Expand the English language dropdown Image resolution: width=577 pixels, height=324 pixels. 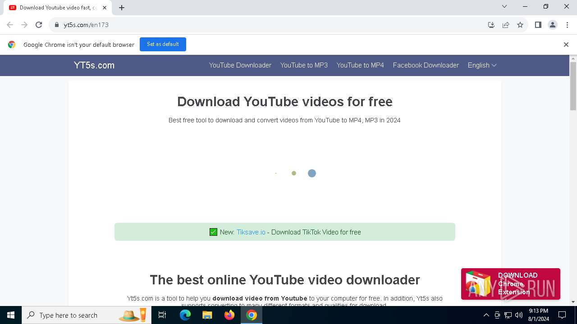click(x=482, y=65)
